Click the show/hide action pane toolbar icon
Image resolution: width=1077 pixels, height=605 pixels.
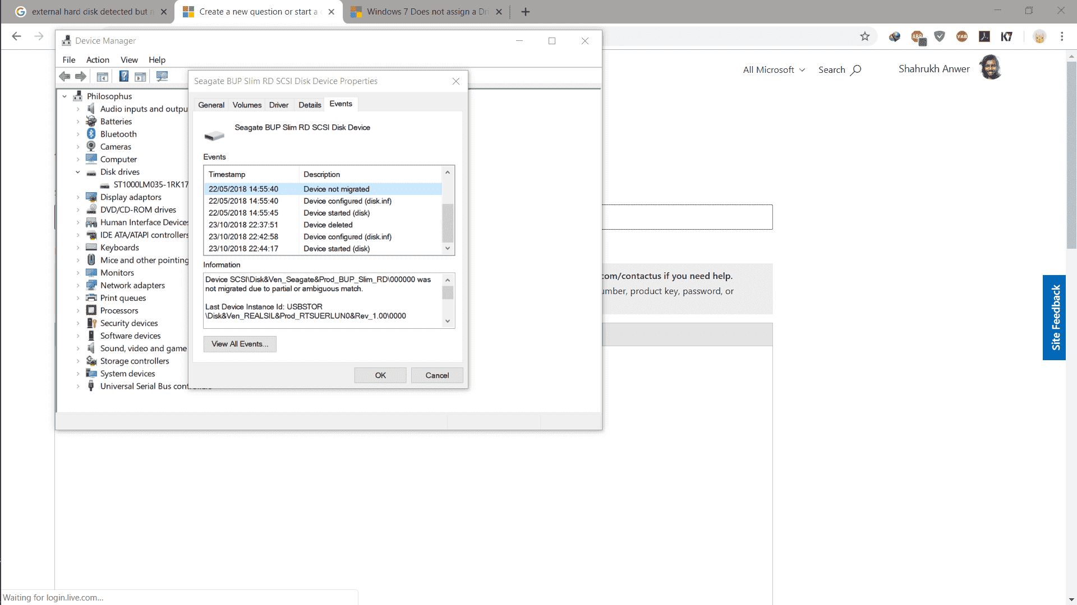[140, 77]
